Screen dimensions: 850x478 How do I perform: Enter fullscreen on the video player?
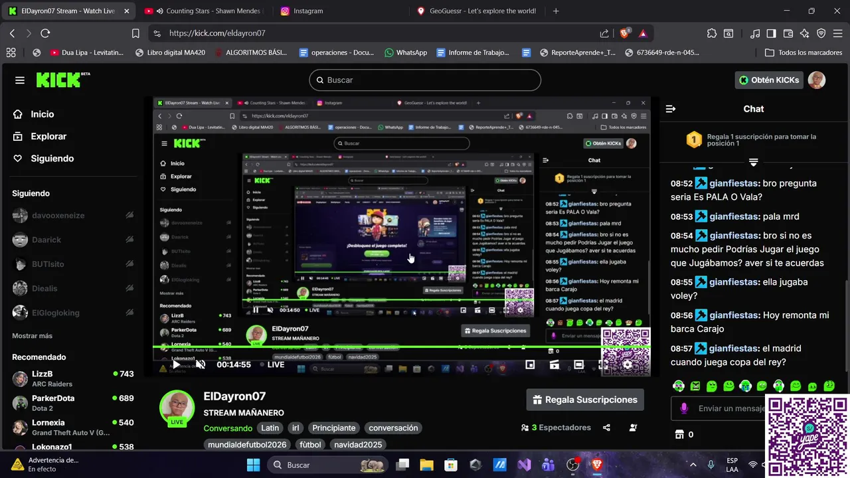pos(603,364)
